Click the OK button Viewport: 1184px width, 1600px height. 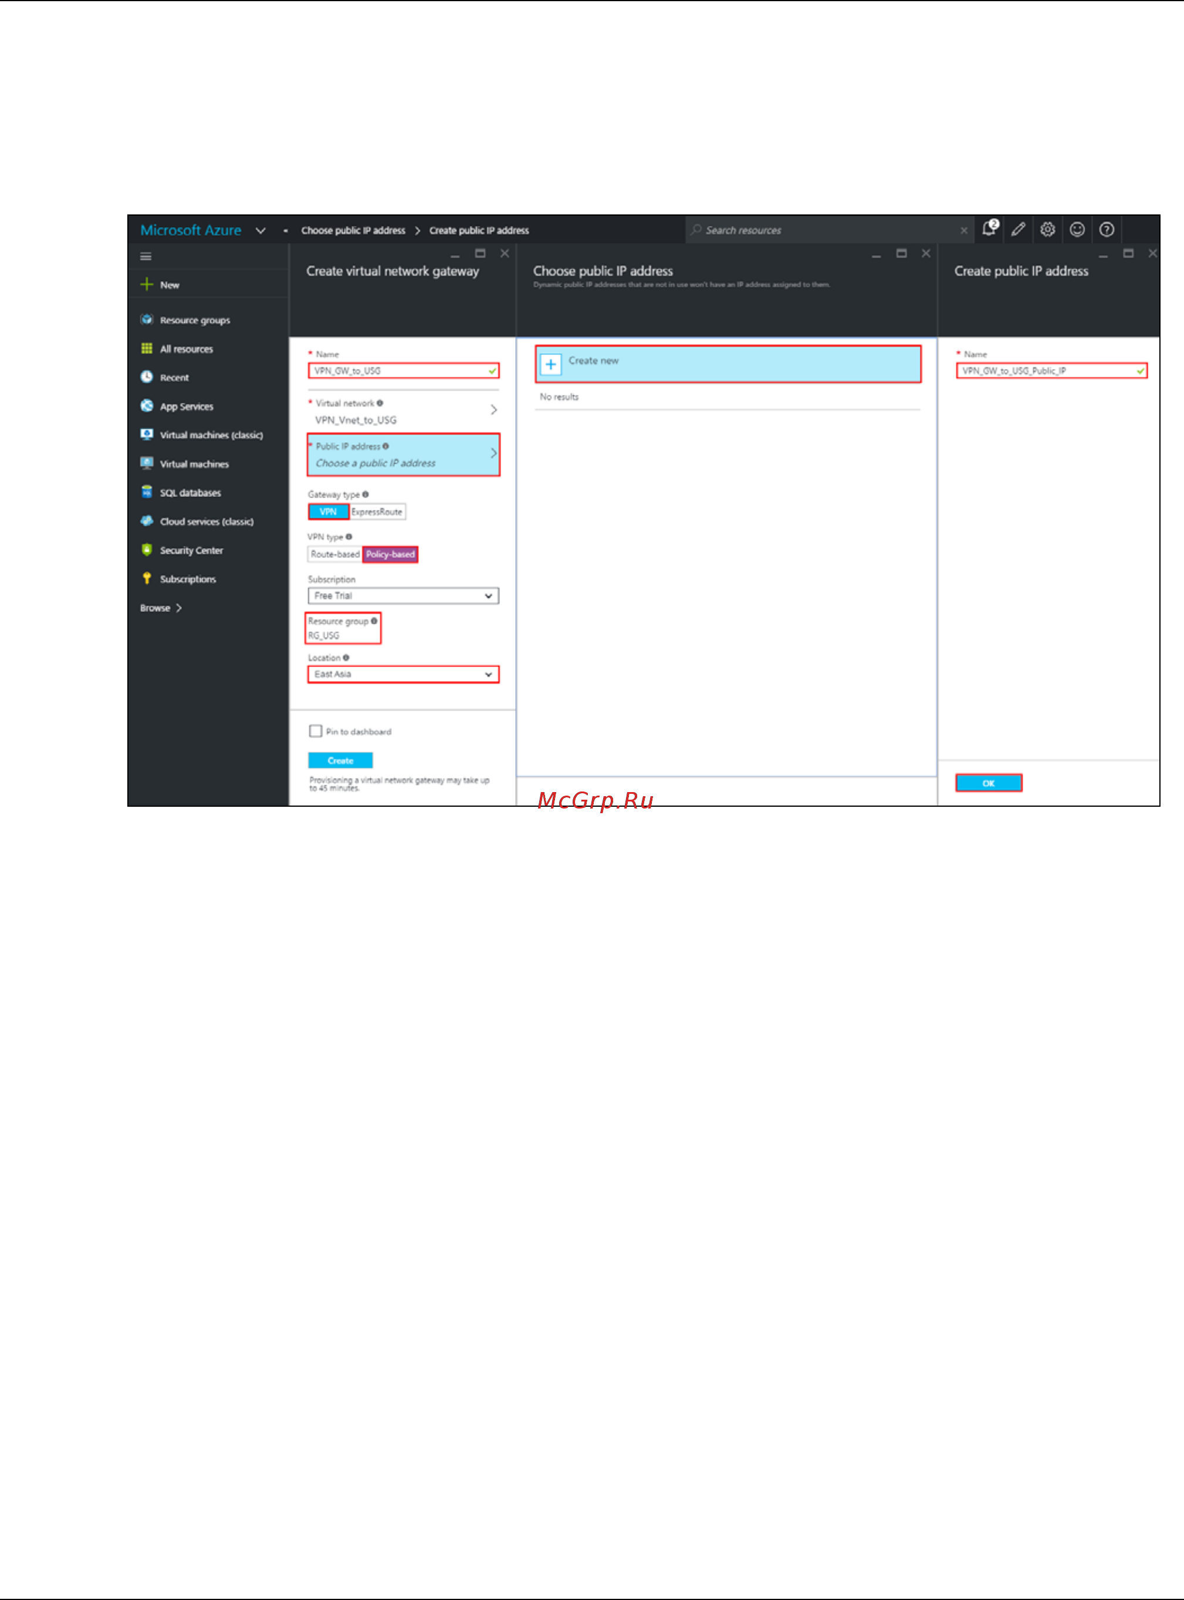tap(989, 783)
